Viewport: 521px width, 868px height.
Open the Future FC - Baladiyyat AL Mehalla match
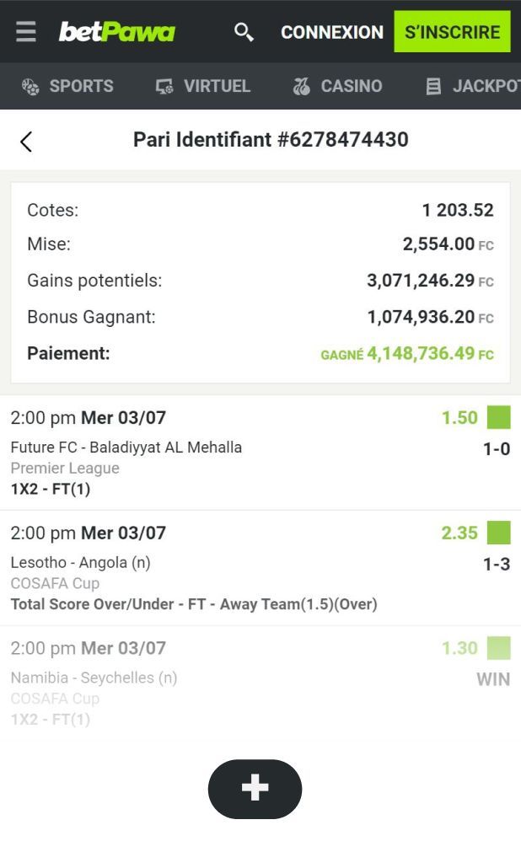click(126, 447)
